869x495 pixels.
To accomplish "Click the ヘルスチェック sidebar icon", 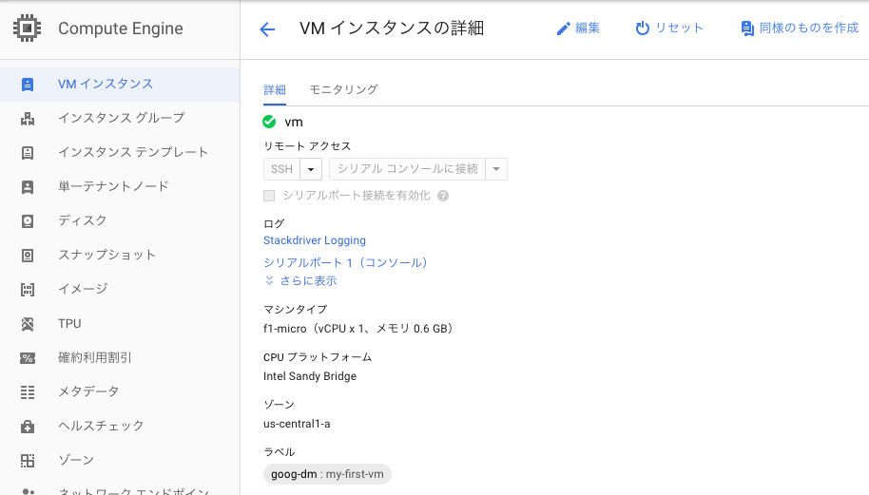I will click(28, 427).
